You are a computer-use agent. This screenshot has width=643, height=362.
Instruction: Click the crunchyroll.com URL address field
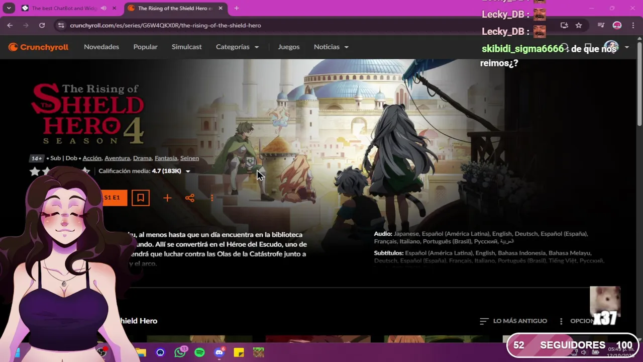pyautogui.click(x=165, y=25)
